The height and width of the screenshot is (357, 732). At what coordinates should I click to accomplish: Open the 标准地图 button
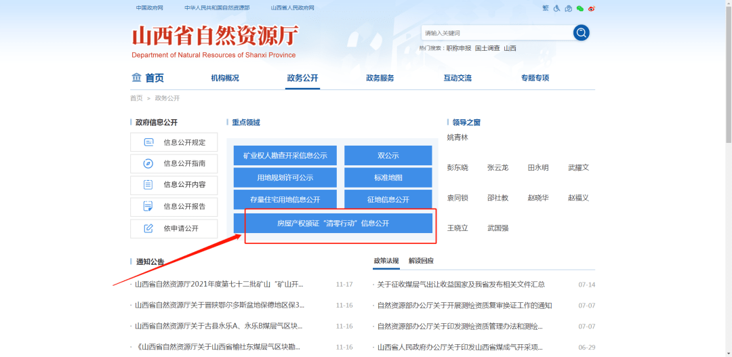click(388, 177)
